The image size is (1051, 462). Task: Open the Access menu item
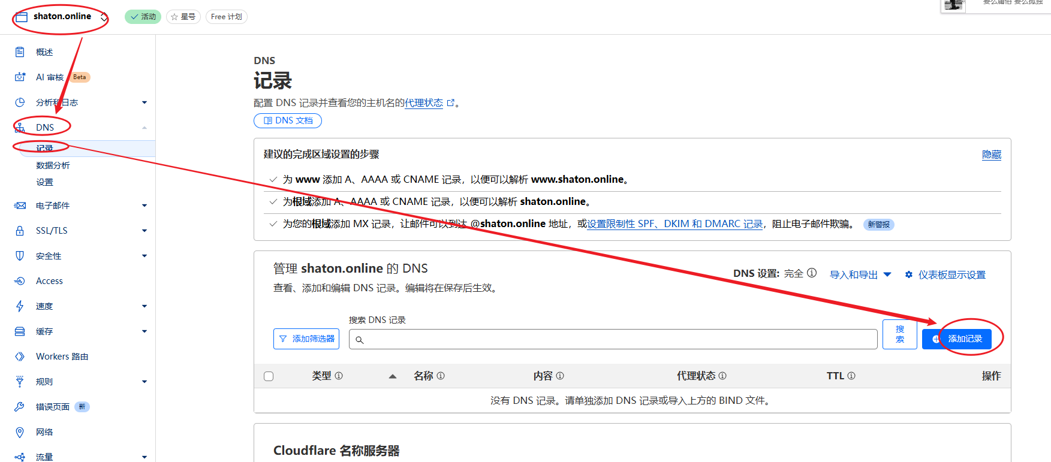click(x=49, y=281)
